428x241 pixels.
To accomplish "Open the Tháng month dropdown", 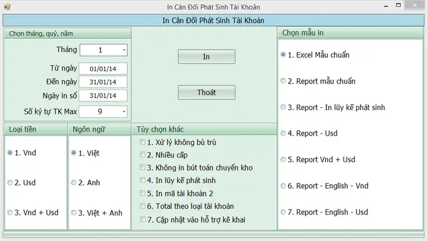I will [x=124, y=50].
